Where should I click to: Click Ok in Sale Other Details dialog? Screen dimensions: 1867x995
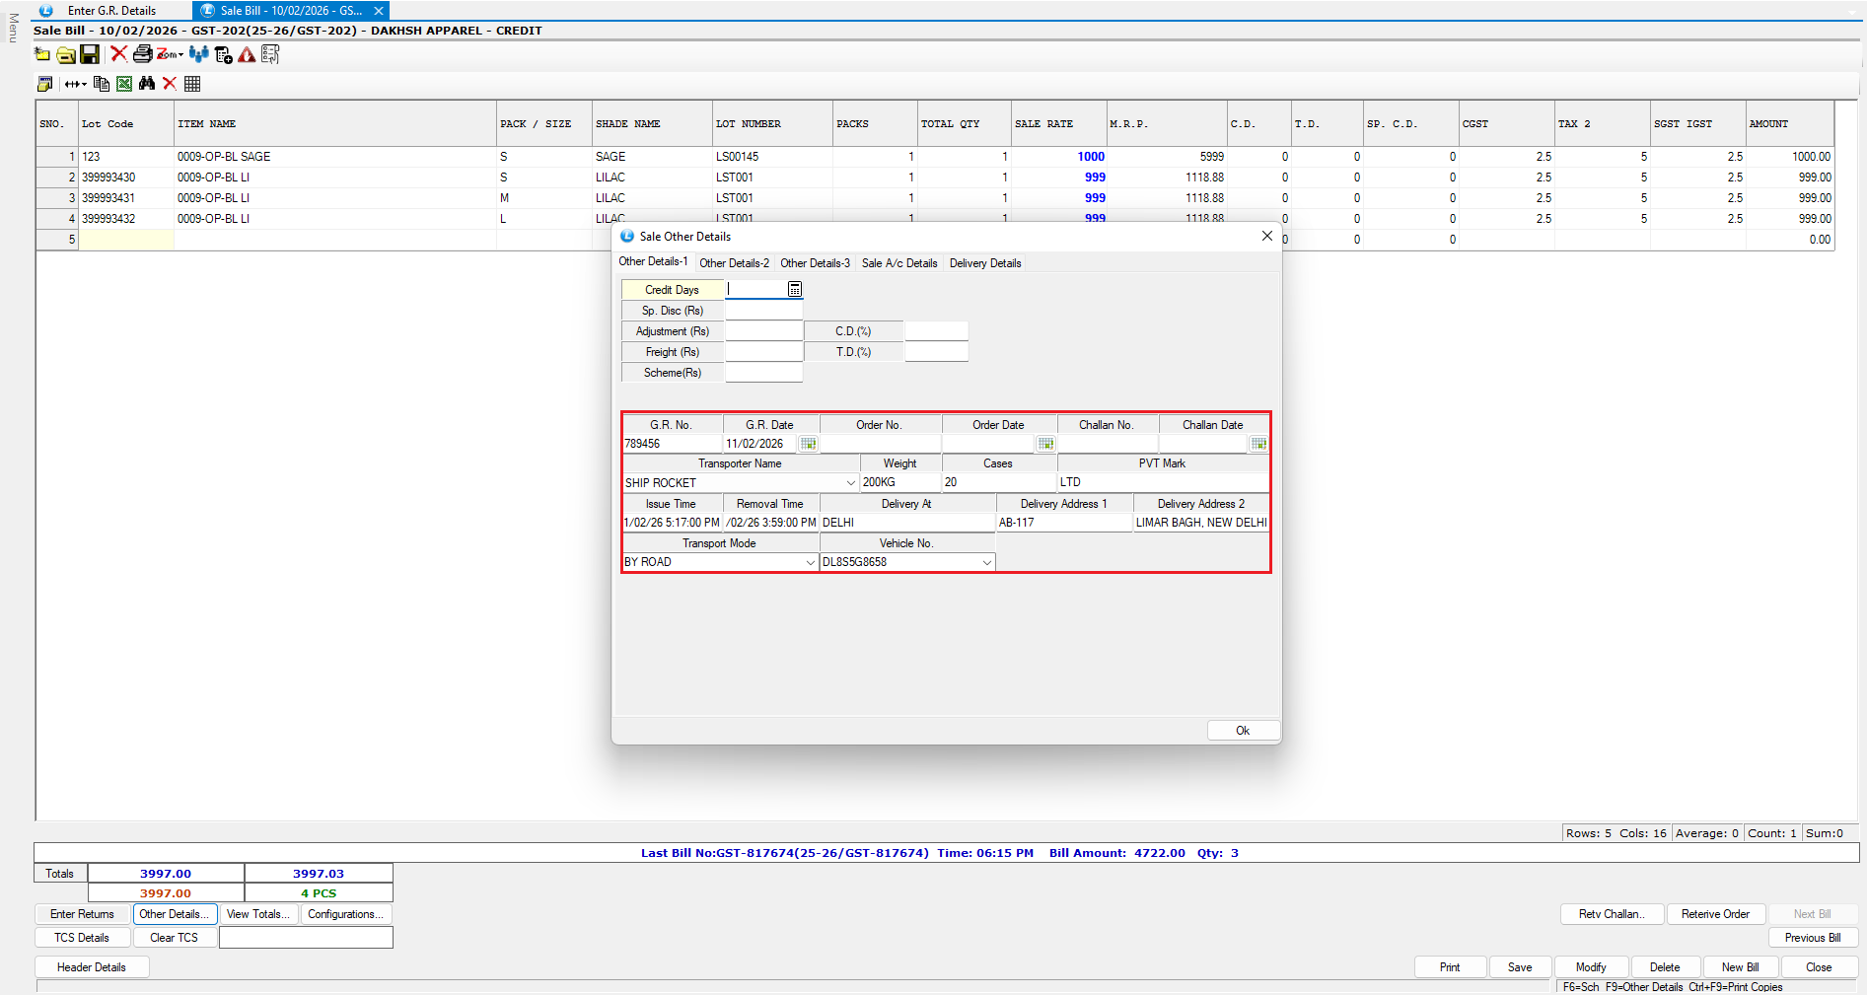click(x=1243, y=731)
